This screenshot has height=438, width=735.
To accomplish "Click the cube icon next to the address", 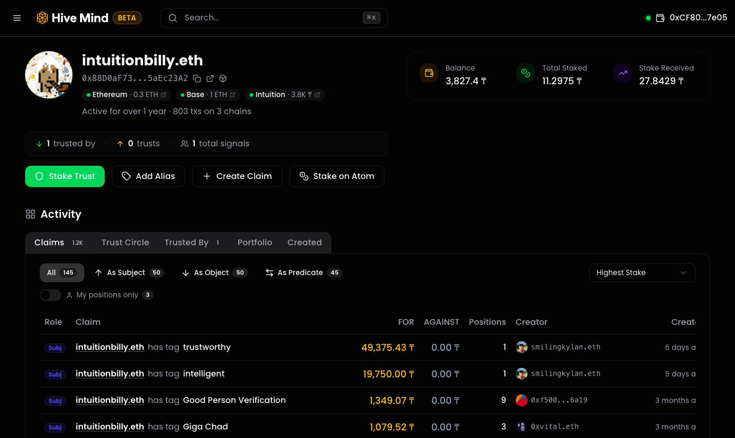I will tap(223, 78).
